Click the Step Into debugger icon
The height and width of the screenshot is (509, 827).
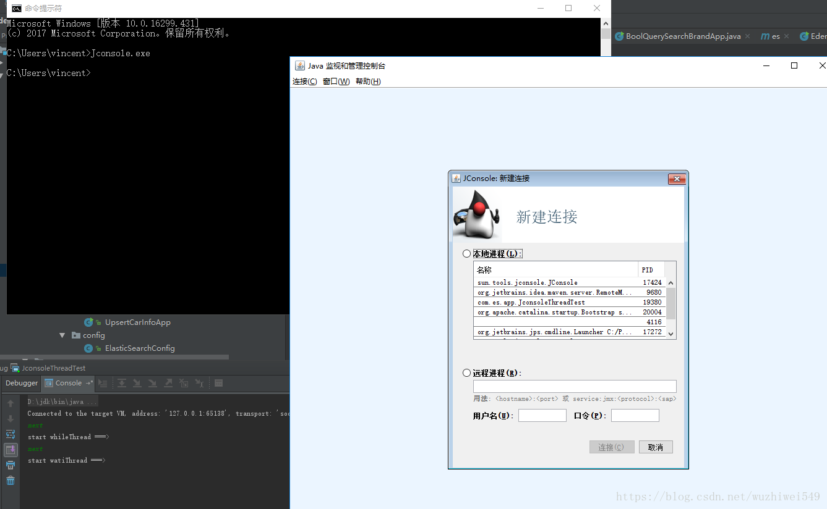click(x=137, y=383)
